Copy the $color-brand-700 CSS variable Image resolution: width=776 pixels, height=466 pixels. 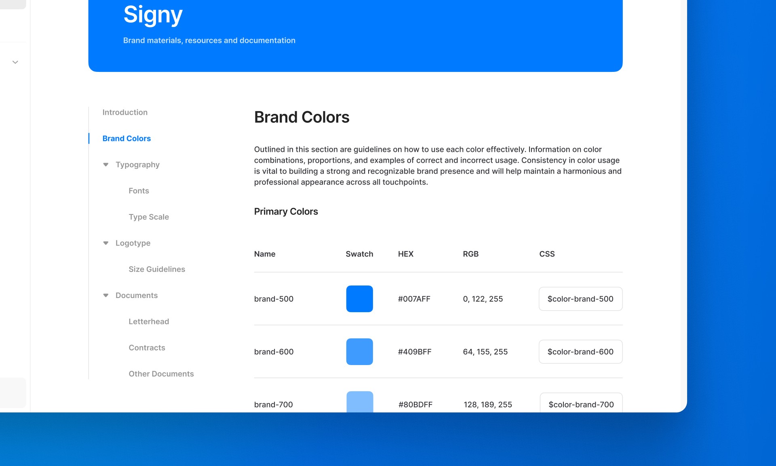click(x=581, y=403)
